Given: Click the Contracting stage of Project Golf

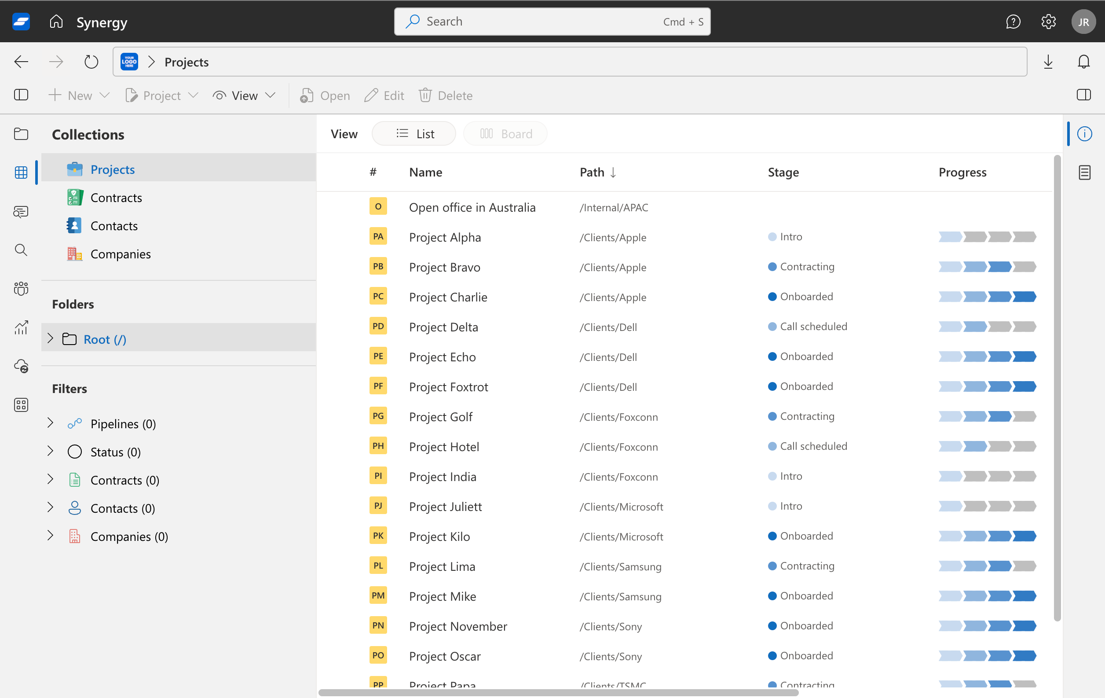Looking at the screenshot, I should [801, 416].
